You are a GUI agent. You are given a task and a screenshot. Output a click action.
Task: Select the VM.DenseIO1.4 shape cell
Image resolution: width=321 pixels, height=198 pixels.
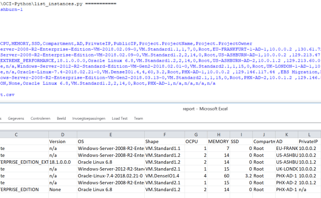[x=164, y=176]
